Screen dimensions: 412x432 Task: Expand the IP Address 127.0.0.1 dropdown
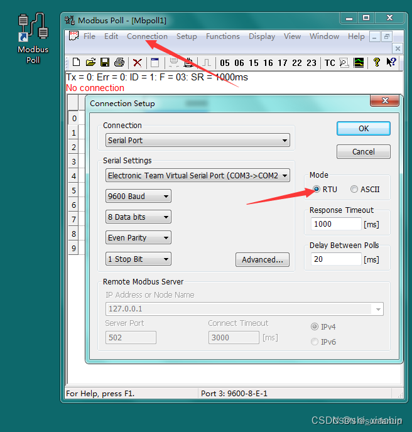(378, 309)
